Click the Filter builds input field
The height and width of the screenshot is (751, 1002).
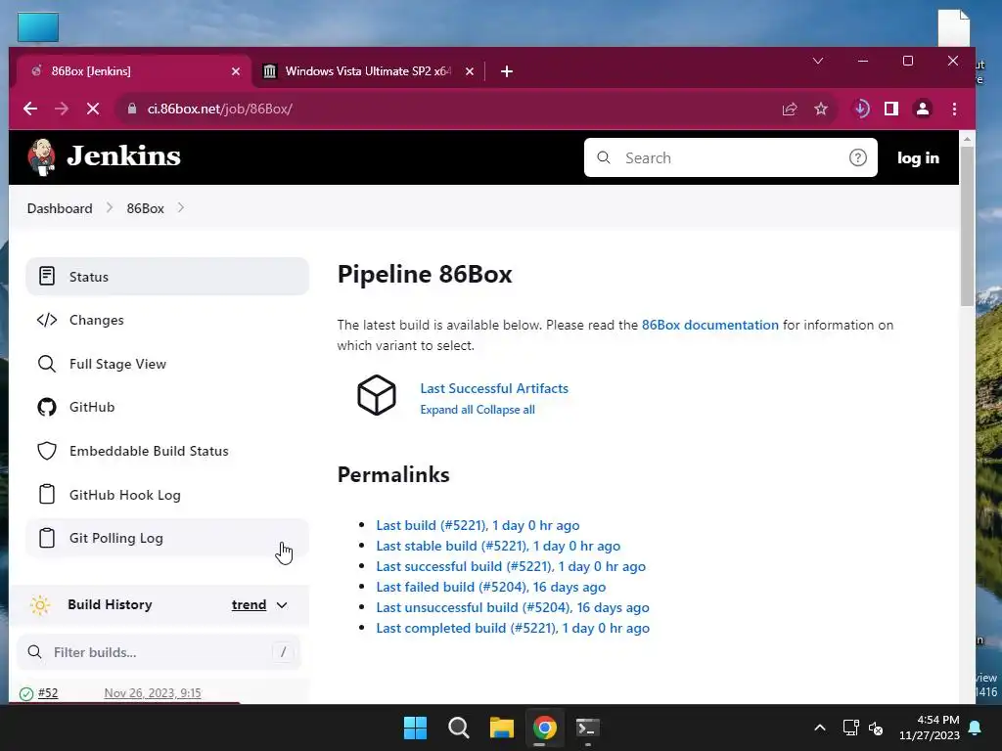click(x=159, y=652)
